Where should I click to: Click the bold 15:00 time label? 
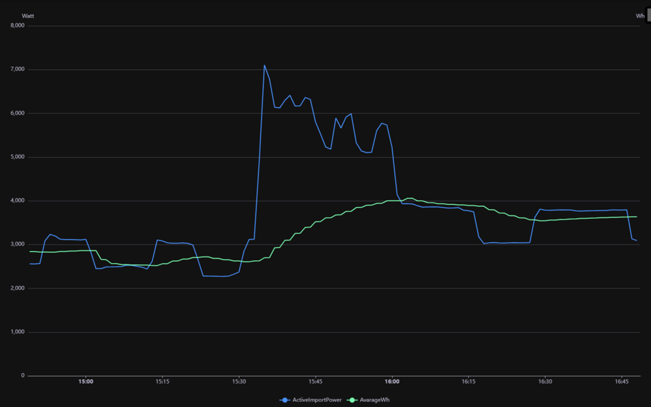(85, 382)
